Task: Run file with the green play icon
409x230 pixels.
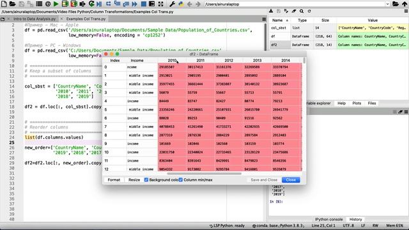Action: (x=56, y=4)
